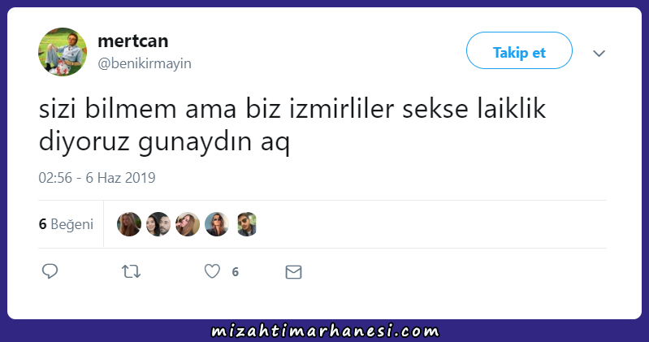Click the tweet line 'diyoruz gunaydın aq'
Image resolution: width=649 pixels, height=342 pixels.
tap(164, 142)
